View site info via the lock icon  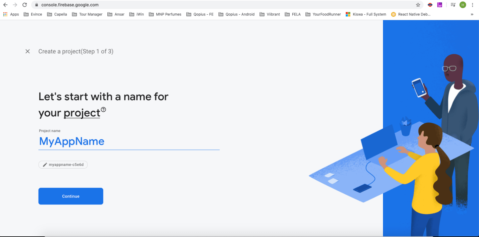(37, 5)
